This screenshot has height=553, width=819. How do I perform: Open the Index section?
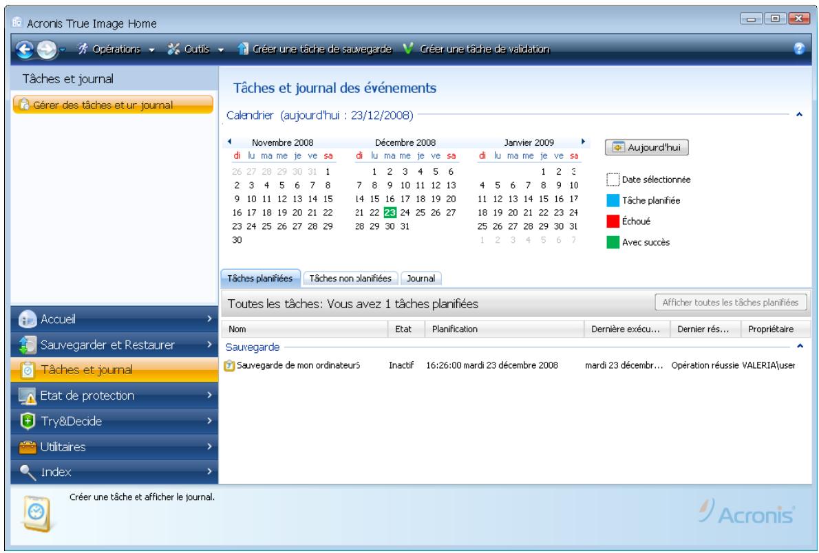pyautogui.click(x=114, y=472)
